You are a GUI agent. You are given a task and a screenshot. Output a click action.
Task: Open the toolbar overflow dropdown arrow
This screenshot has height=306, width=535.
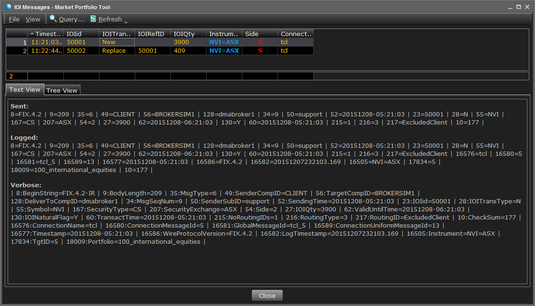126,22
